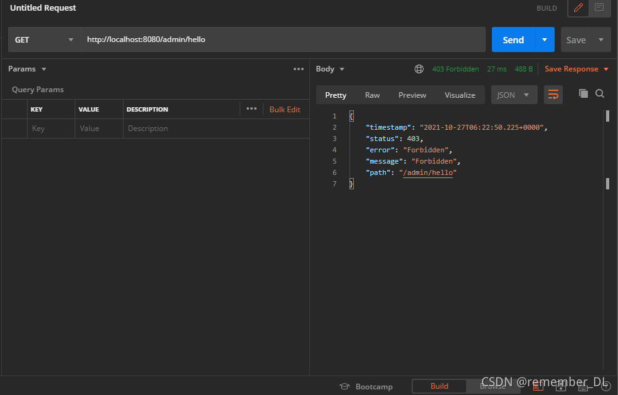Image resolution: width=618 pixels, height=395 pixels.
Task: Click the "message" key on line 5
Action: pos(384,161)
